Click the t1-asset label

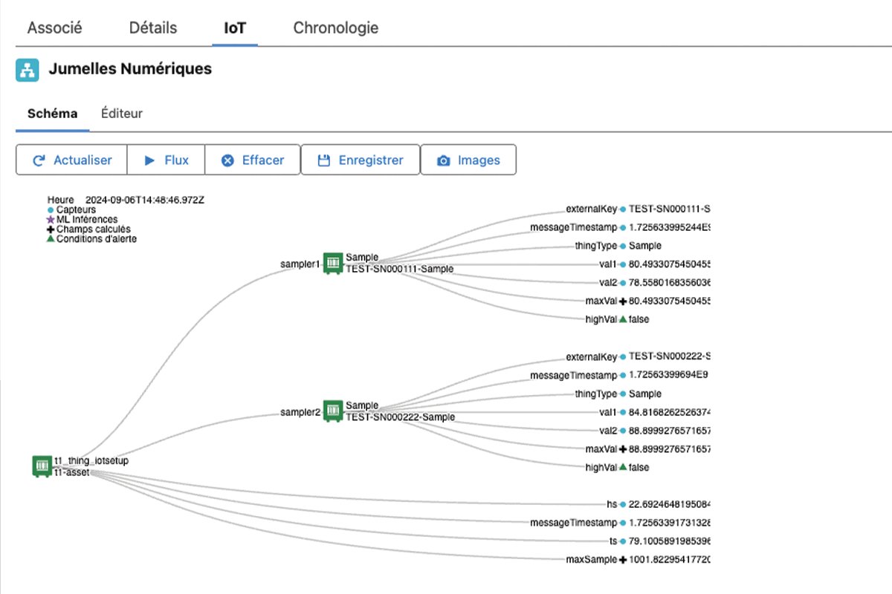(x=71, y=471)
